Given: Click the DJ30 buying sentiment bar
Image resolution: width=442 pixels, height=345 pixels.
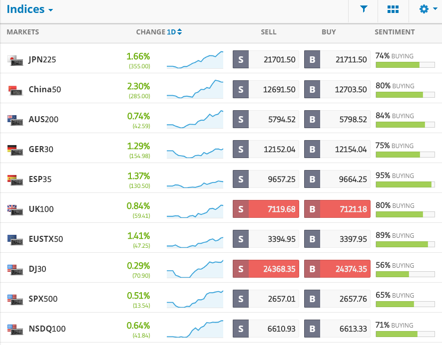Looking at the screenshot, I should pyautogui.click(x=405, y=273).
